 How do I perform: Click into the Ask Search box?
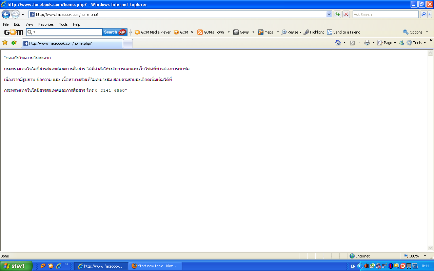[385, 15]
